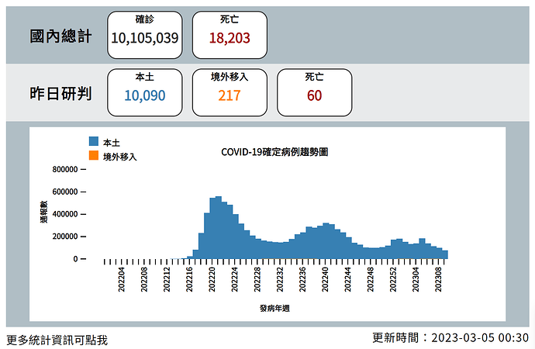This screenshot has height=349, width=535.
Task: Click the 202240 week axis label
Action: pyautogui.click(x=325, y=279)
